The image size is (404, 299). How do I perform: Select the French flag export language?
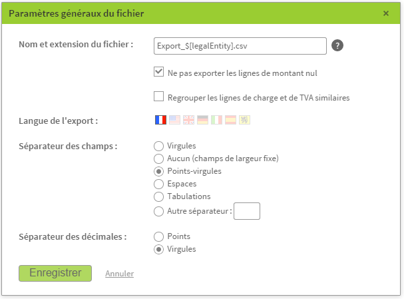(160, 120)
